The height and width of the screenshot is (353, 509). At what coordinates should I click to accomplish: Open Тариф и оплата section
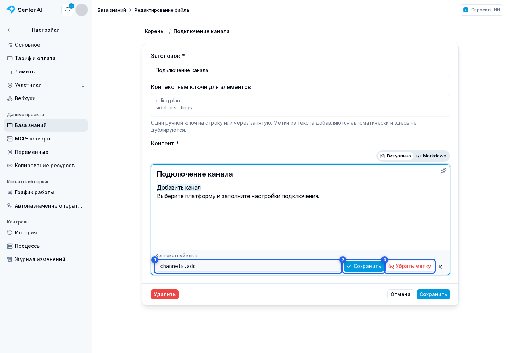(46, 58)
